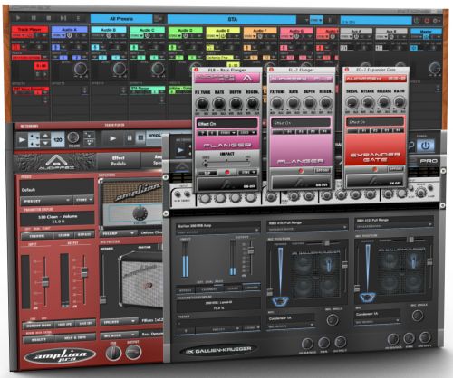The height and width of the screenshot is (378, 453).
Task: Select the Aux A channel header
Action: pos(356,31)
